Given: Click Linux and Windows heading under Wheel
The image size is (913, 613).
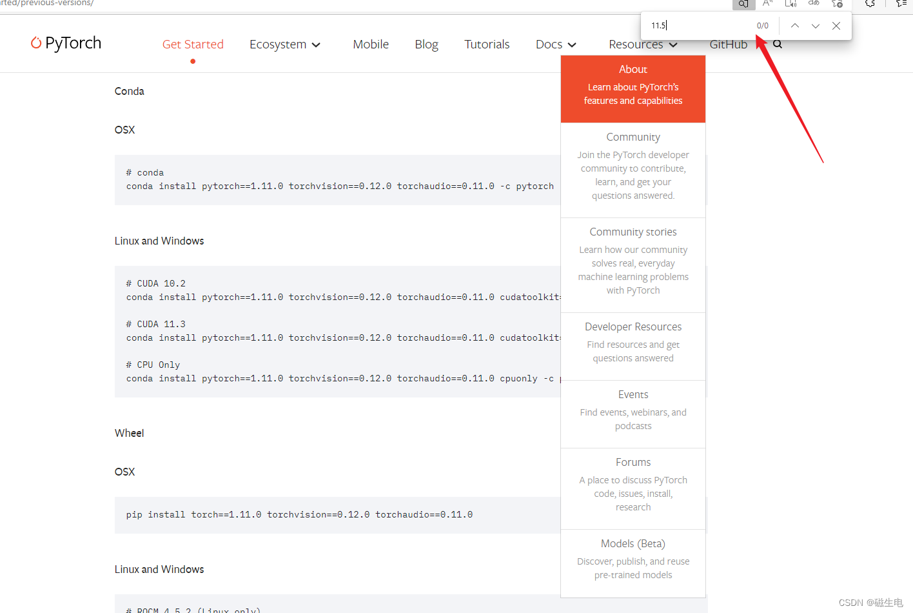Looking at the screenshot, I should tap(159, 569).
